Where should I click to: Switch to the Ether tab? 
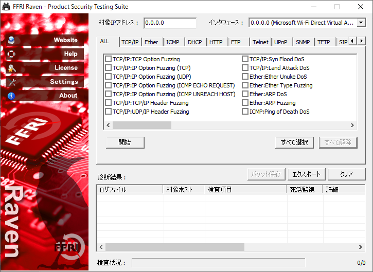pos(152,42)
